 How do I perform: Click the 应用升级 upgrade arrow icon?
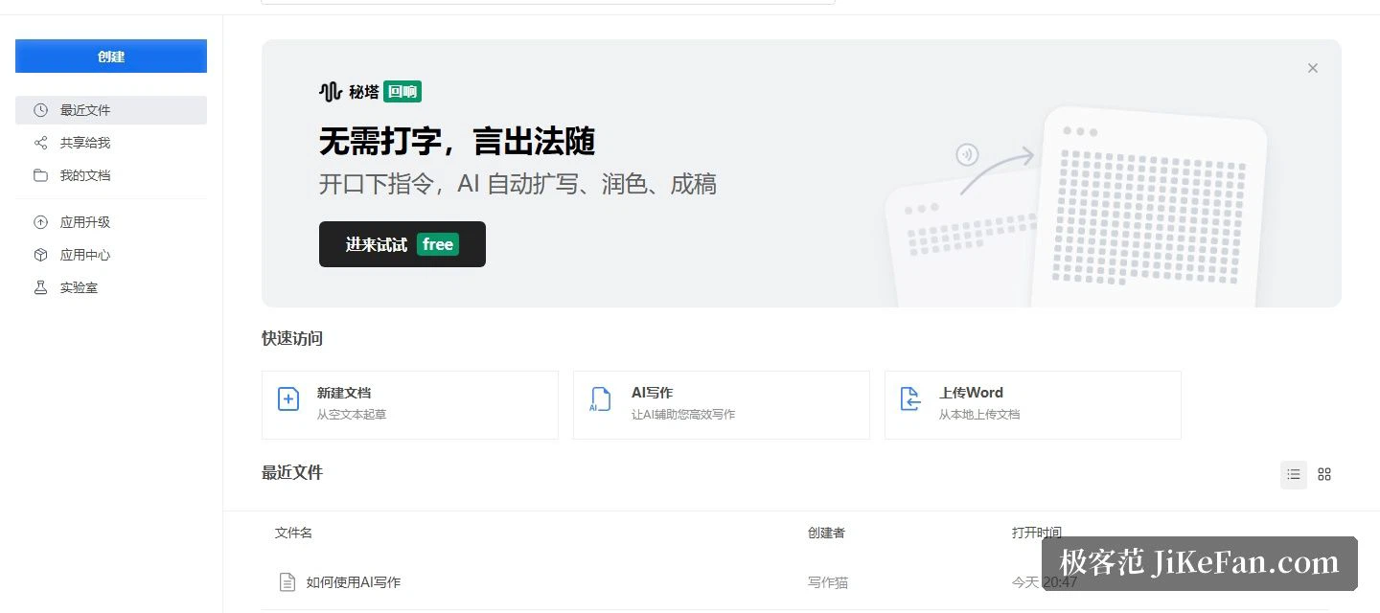click(x=40, y=222)
